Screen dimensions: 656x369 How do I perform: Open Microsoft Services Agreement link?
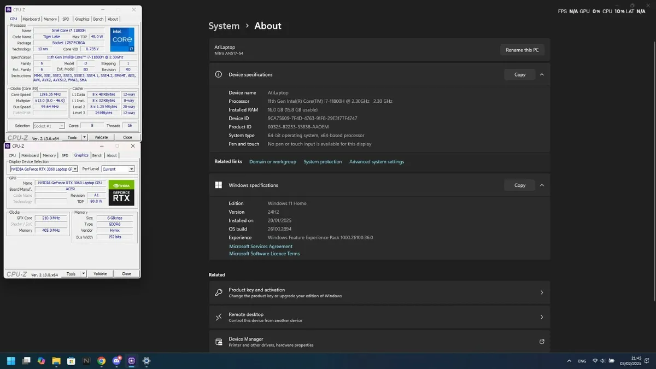coord(261,247)
